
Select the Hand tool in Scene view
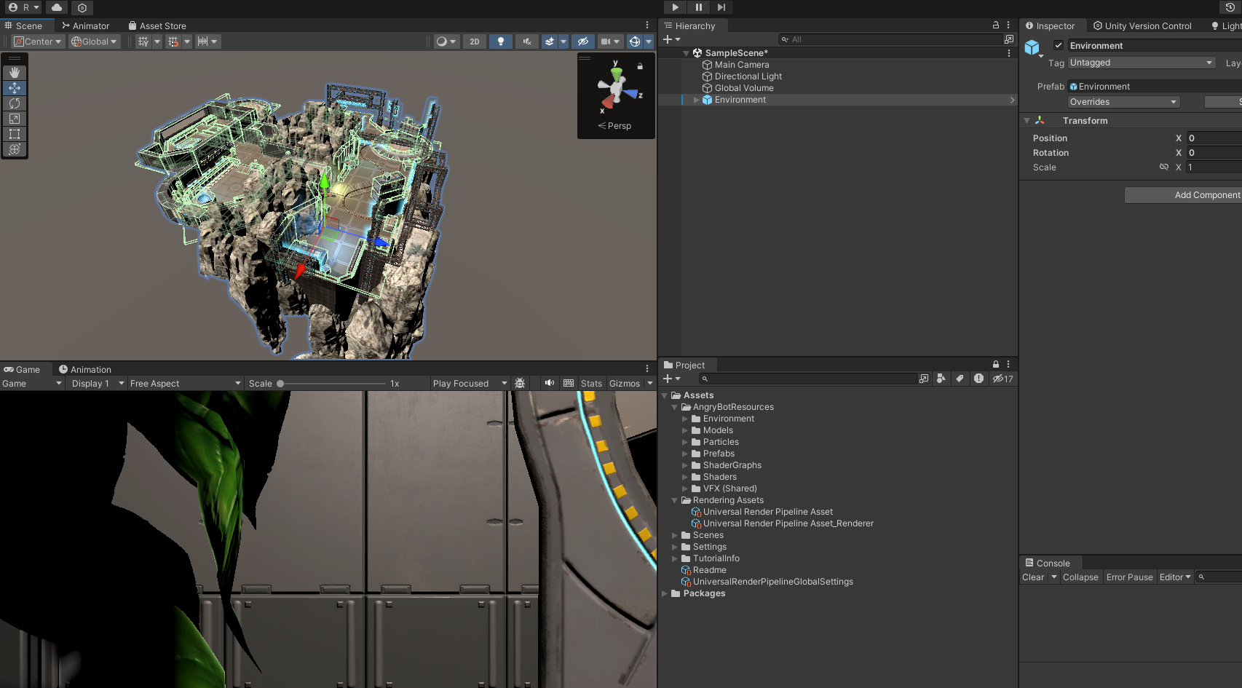(15, 73)
